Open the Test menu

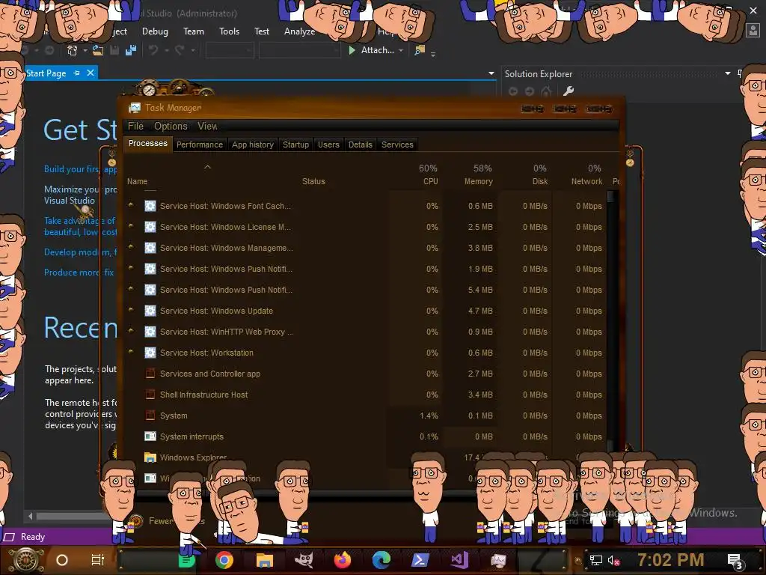coord(261,31)
